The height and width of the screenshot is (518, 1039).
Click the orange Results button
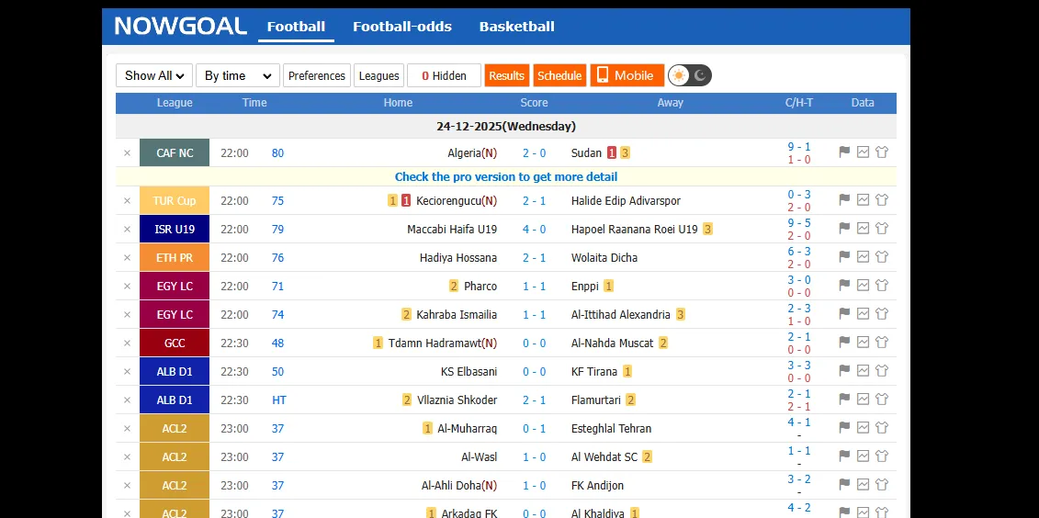(x=506, y=75)
